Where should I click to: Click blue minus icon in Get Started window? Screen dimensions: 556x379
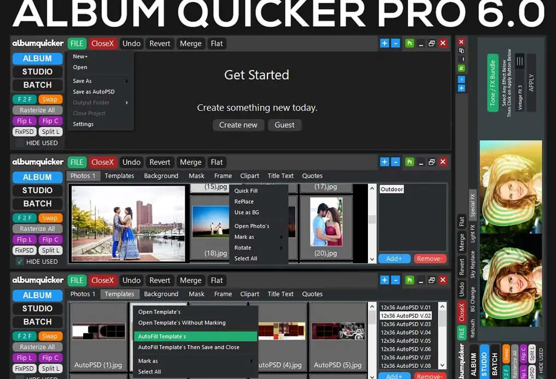tap(395, 43)
